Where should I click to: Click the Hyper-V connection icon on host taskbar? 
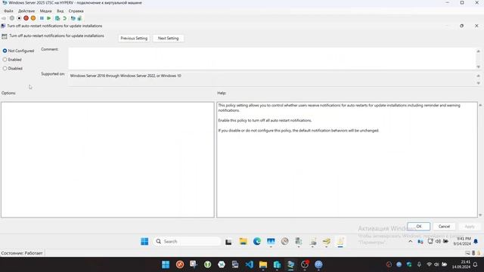290,264
